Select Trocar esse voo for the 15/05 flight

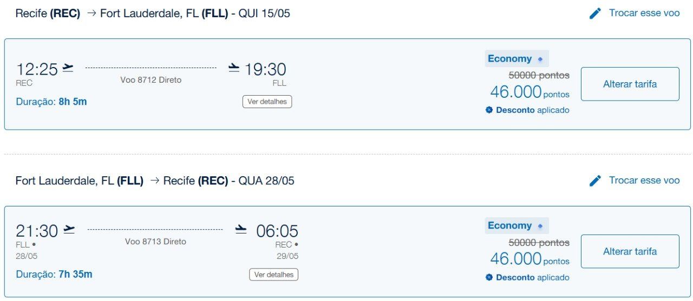[644, 13]
